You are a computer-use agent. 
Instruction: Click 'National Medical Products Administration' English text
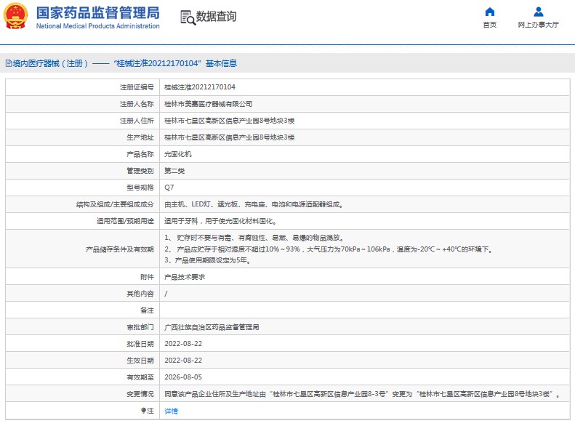pyautogui.click(x=97, y=26)
